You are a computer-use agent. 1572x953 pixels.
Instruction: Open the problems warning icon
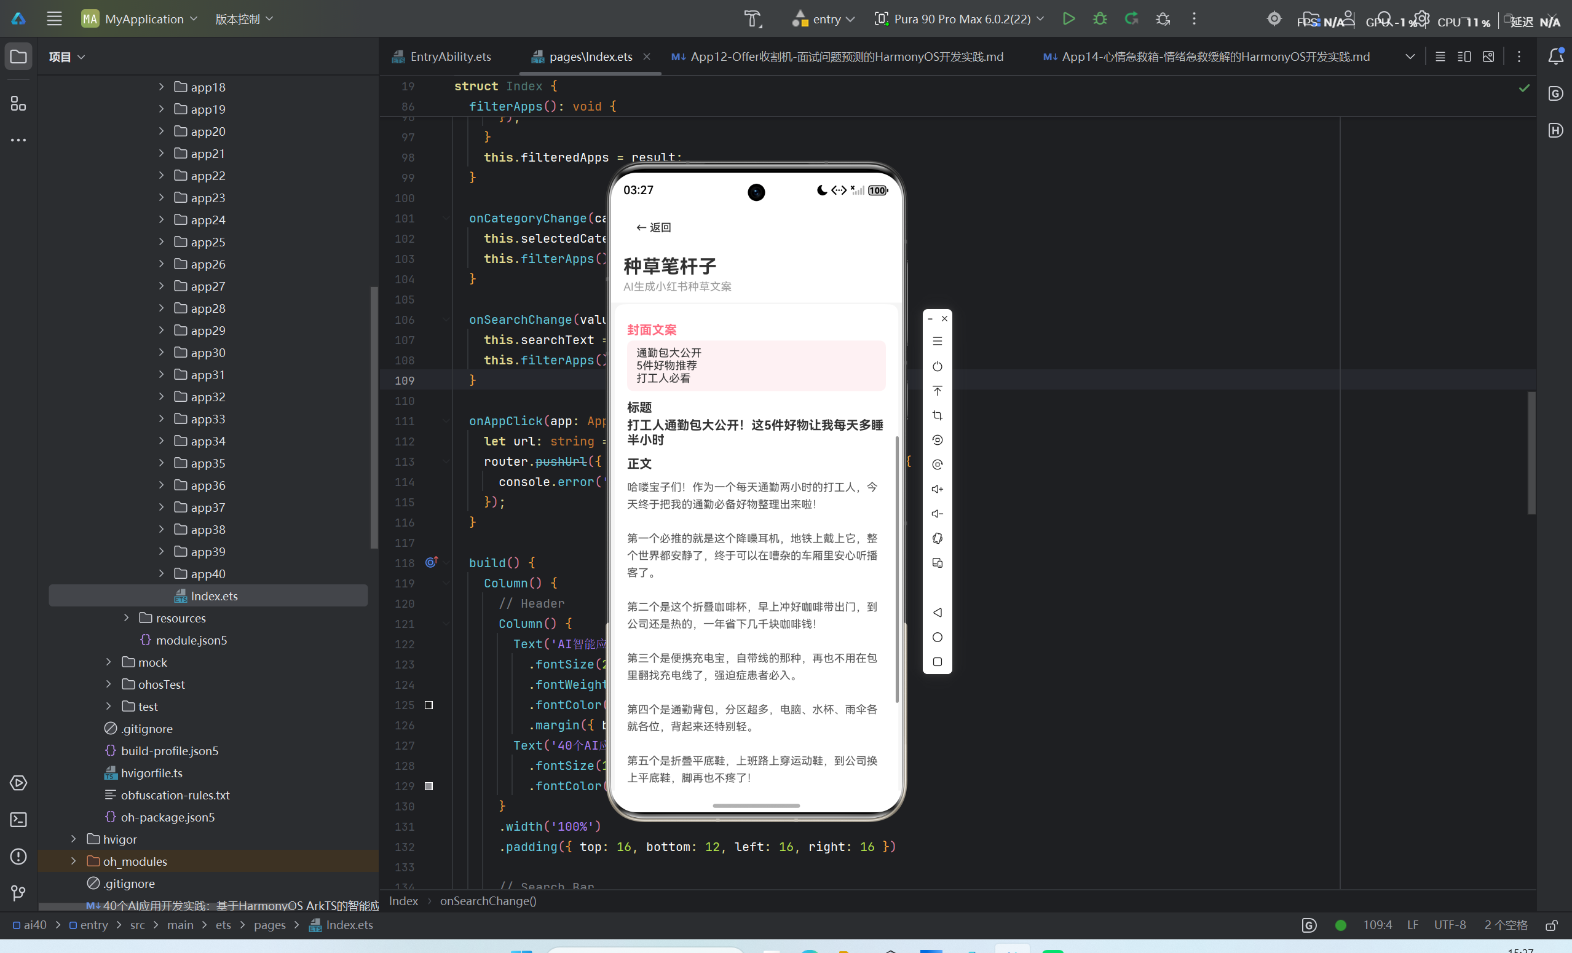coord(18,856)
